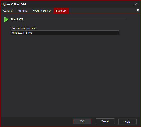Screen dimensions: 141x127
Task: Open the Runtime tab
Action: click(22, 11)
